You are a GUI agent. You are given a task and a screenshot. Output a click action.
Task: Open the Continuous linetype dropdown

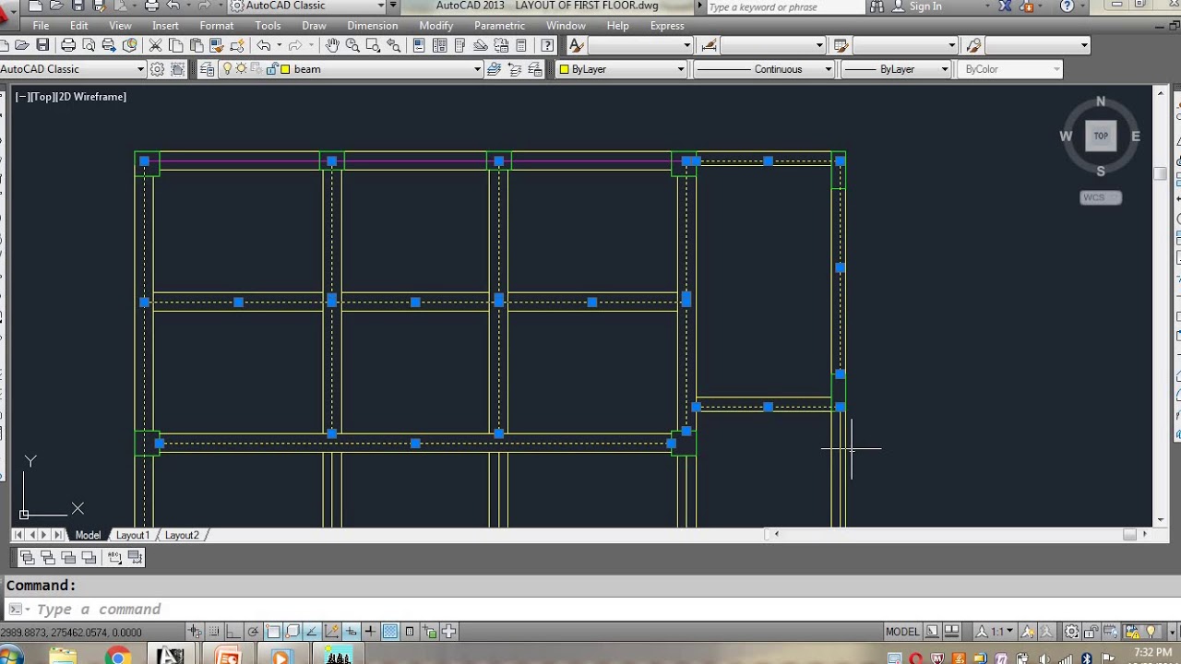point(828,69)
